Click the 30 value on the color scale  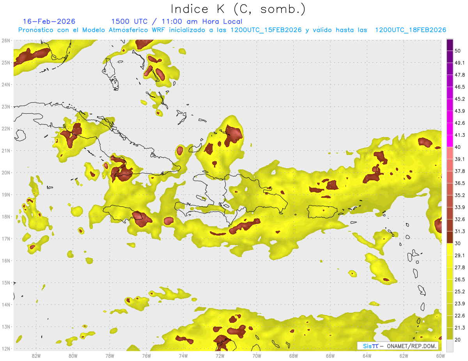pyautogui.click(x=457, y=243)
